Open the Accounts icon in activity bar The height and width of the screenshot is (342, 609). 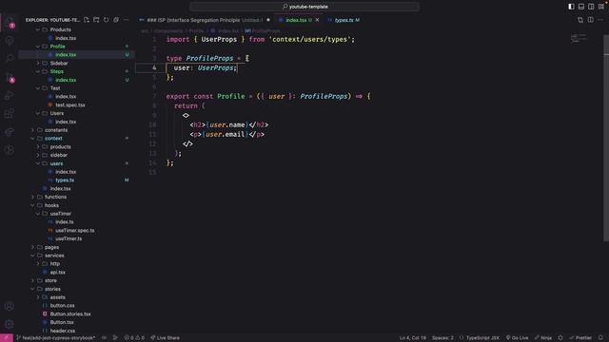10,306
